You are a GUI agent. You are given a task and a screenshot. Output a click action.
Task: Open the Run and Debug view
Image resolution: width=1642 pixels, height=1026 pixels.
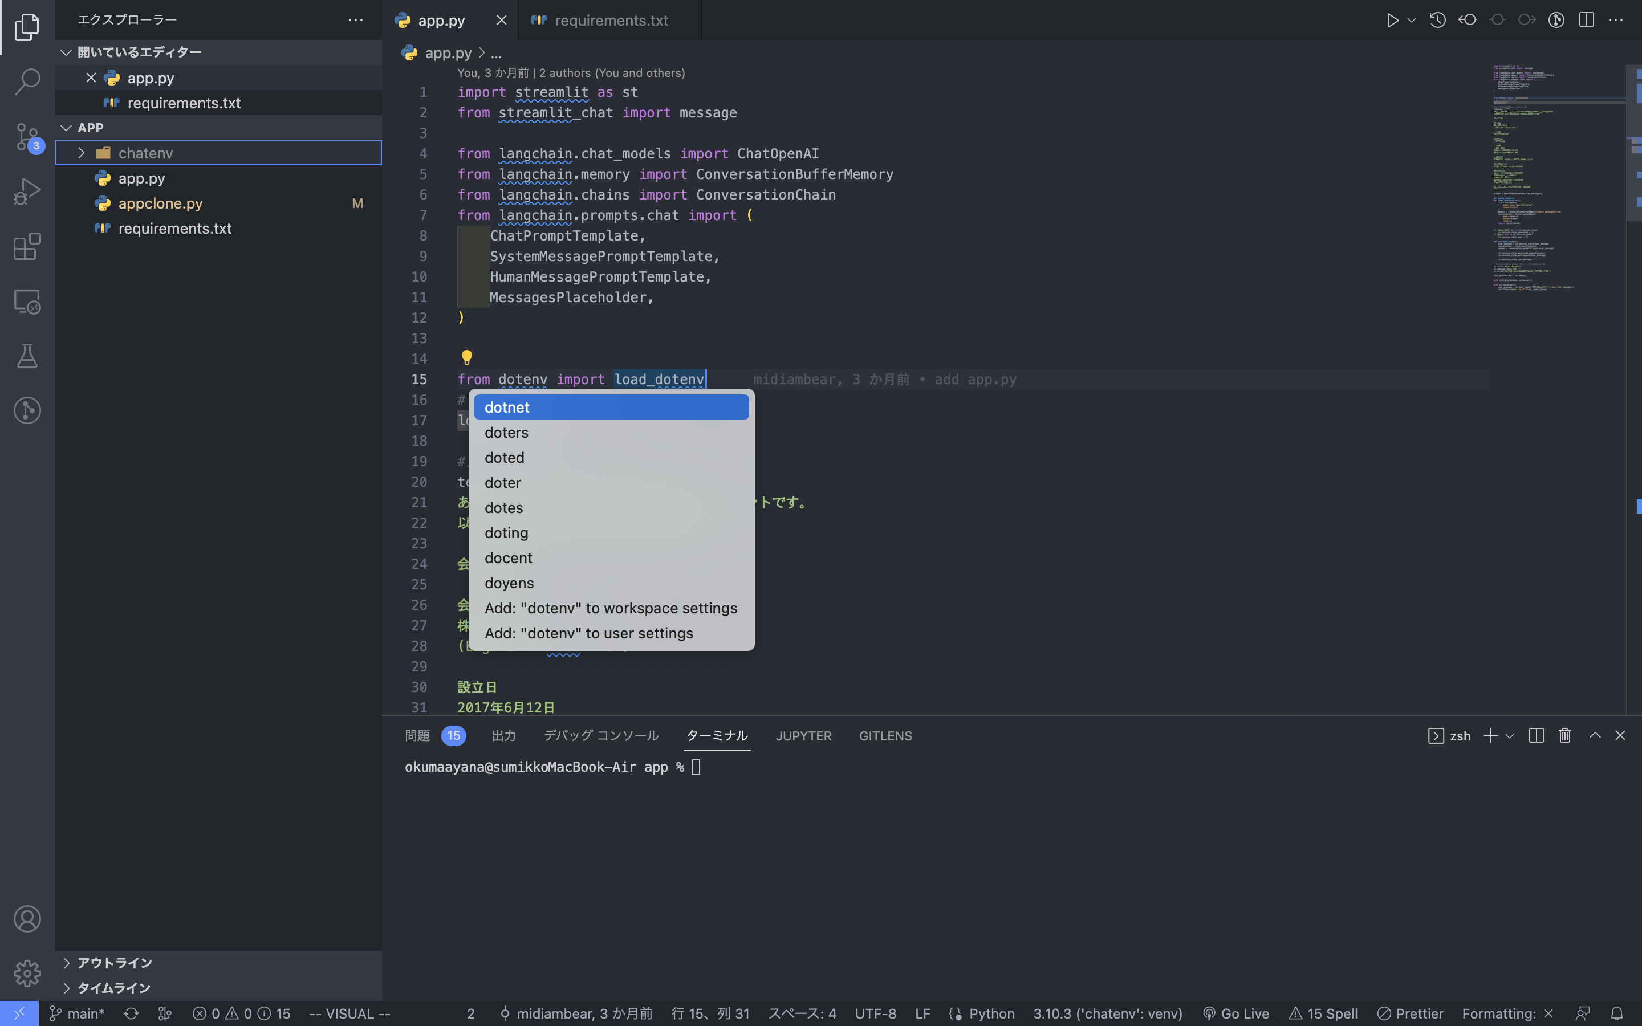pos(27,191)
